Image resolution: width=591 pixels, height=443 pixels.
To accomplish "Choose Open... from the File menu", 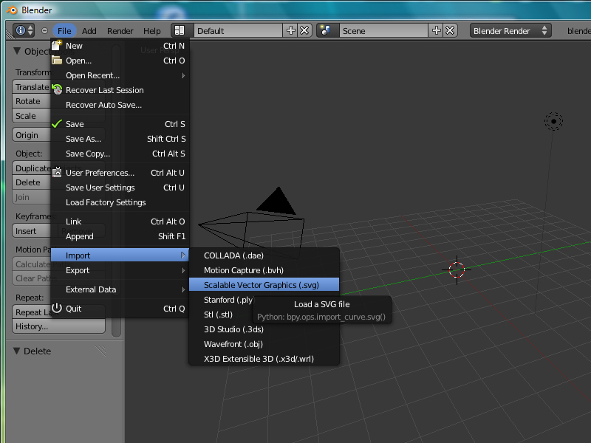I will (x=120, y=61).
